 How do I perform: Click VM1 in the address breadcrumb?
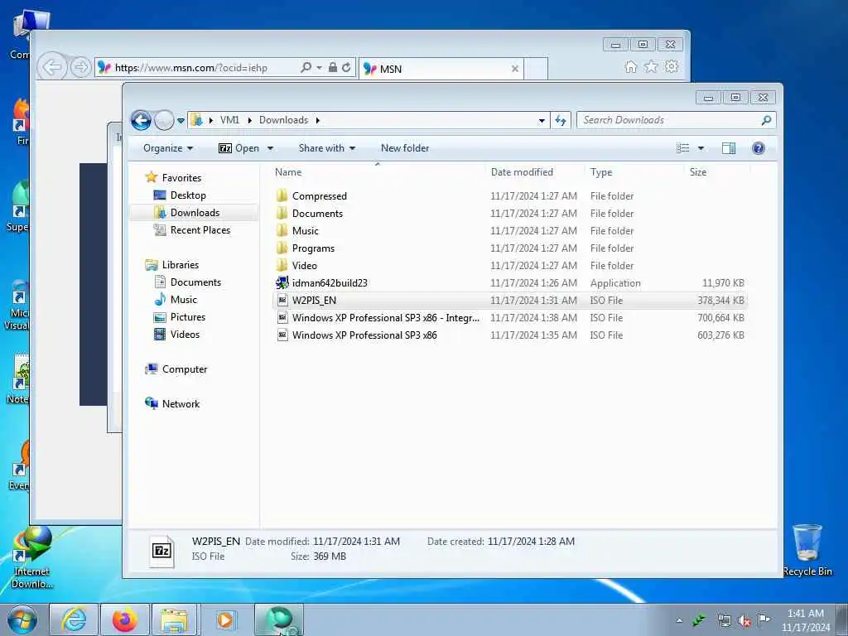pos(229,120)
